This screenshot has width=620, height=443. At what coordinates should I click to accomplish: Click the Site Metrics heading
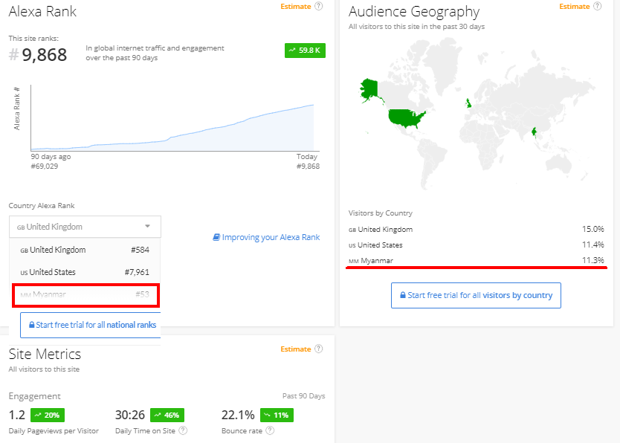point(45,354)
